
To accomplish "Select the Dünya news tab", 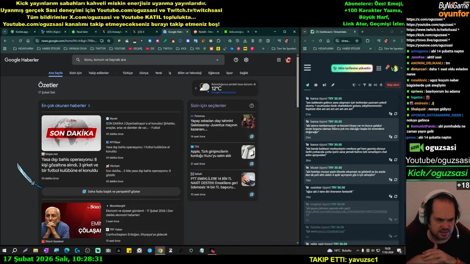I will [x=144, y=73].
